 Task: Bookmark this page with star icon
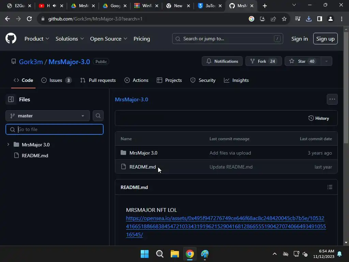tap(284, 19)
